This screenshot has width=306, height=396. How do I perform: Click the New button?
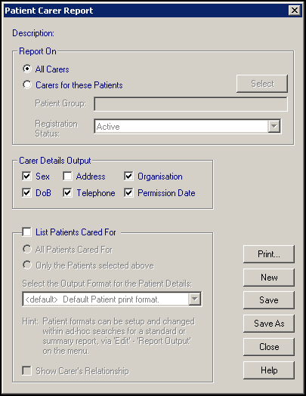(269, 278)
